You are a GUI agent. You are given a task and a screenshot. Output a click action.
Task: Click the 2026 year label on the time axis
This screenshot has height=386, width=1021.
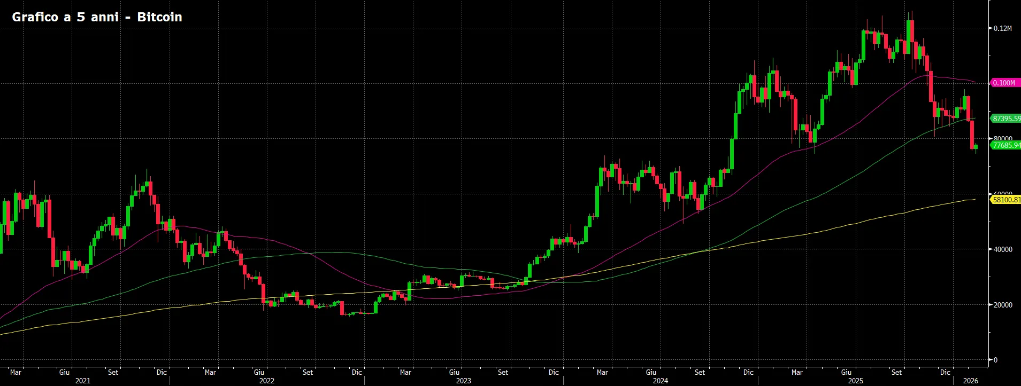[970, 381]
